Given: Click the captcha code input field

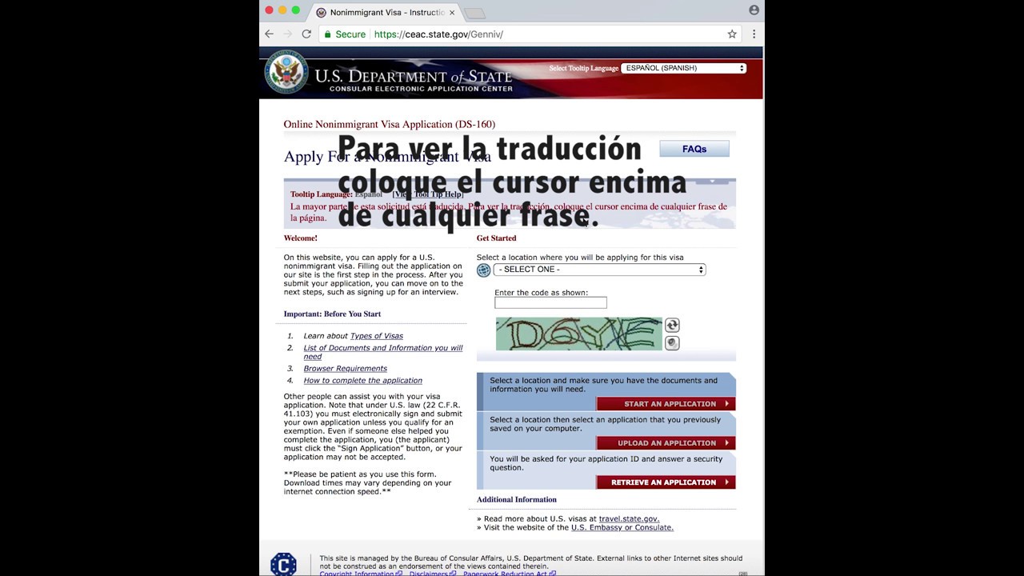Looking at the screenshot, I should click(550, 302).
